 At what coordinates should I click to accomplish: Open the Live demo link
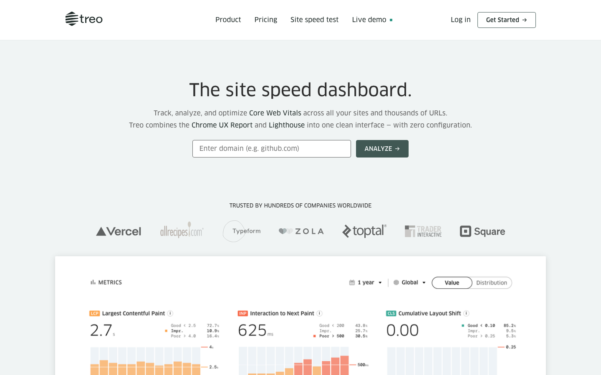372,20
